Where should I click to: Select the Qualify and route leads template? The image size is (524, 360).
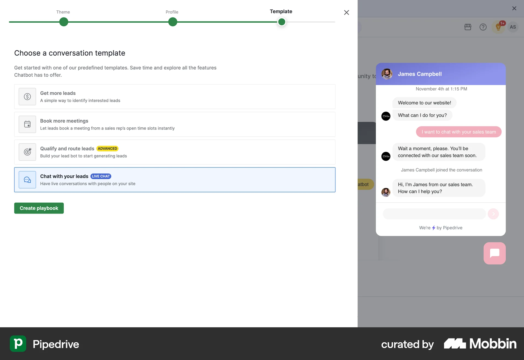pos(175,152)
